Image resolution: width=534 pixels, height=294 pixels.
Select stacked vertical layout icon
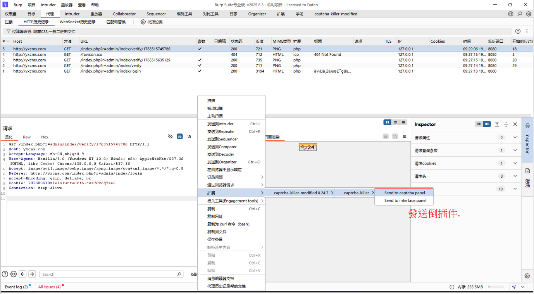(x=395, y=122)
